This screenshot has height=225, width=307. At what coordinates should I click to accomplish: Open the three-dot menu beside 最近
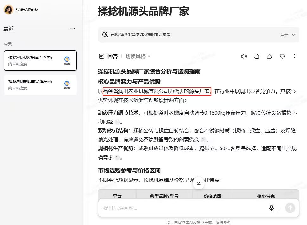pos(73,29)
